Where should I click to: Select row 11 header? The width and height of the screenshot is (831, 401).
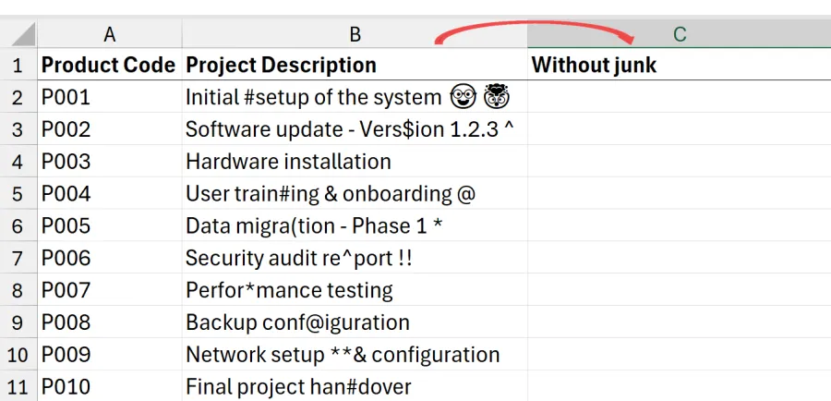click(18, 385)
